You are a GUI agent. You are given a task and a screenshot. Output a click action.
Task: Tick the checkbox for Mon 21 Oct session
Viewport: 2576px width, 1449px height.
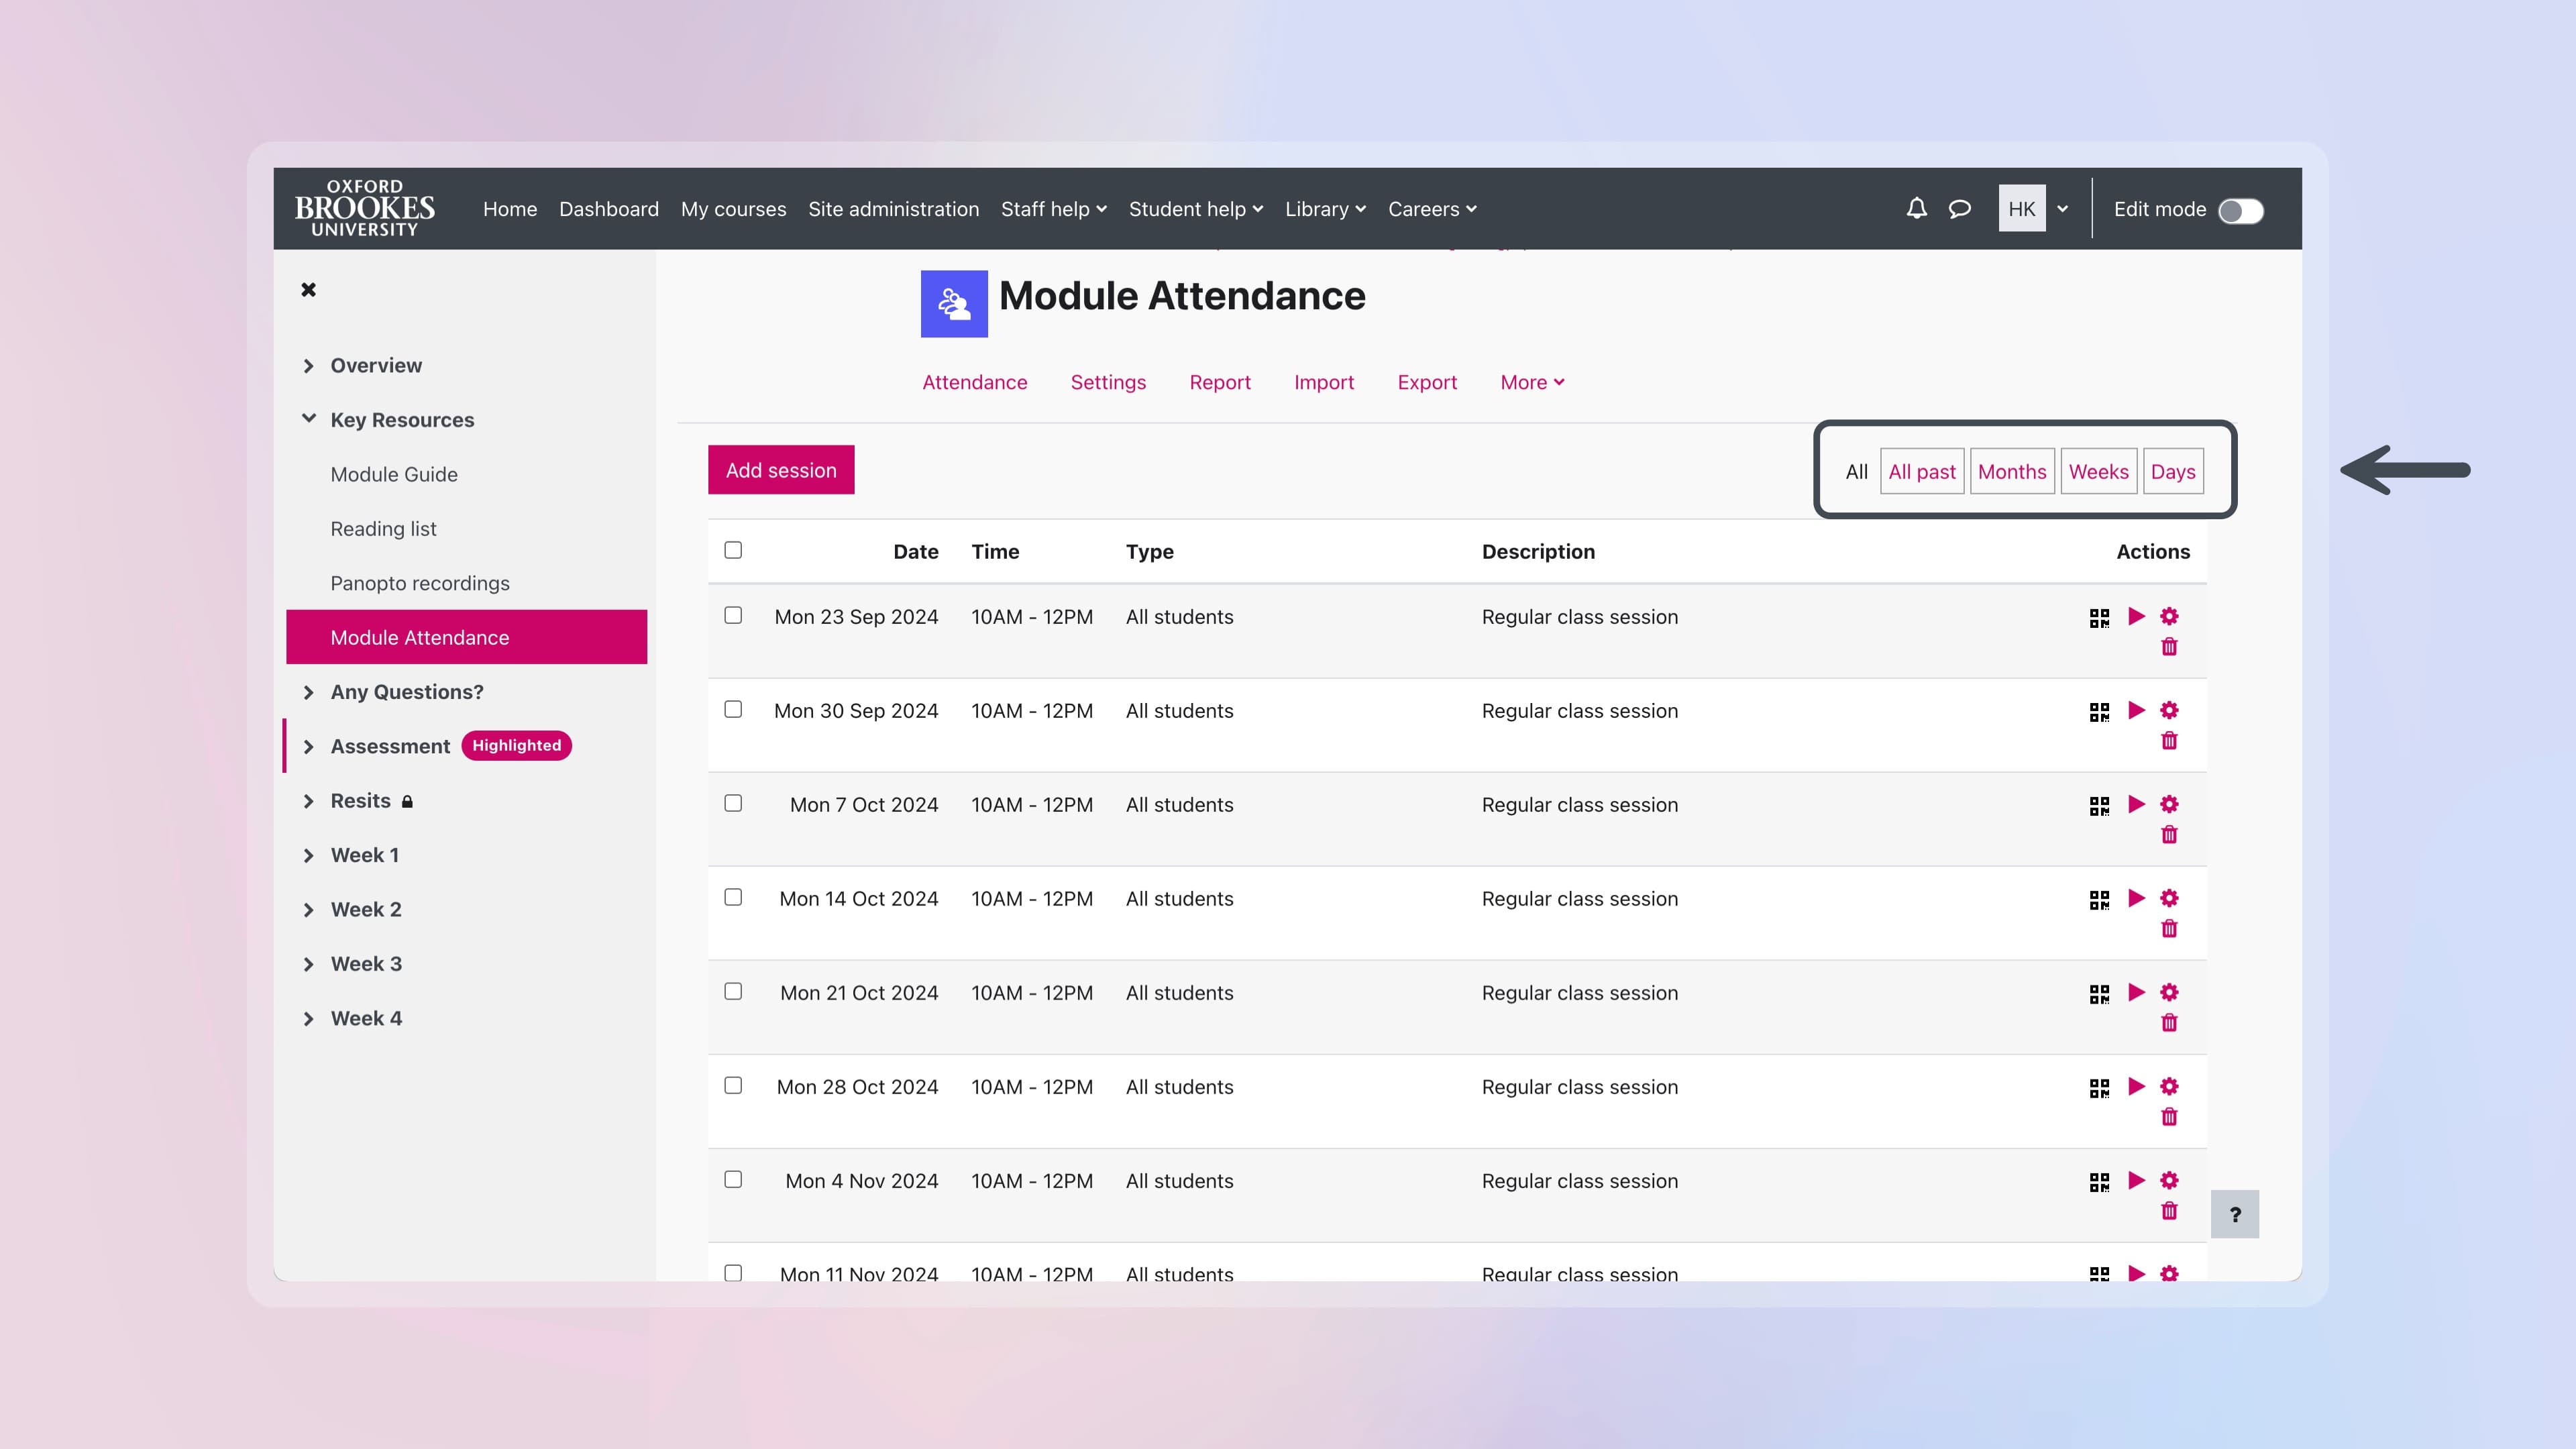[x=733, y=992]
